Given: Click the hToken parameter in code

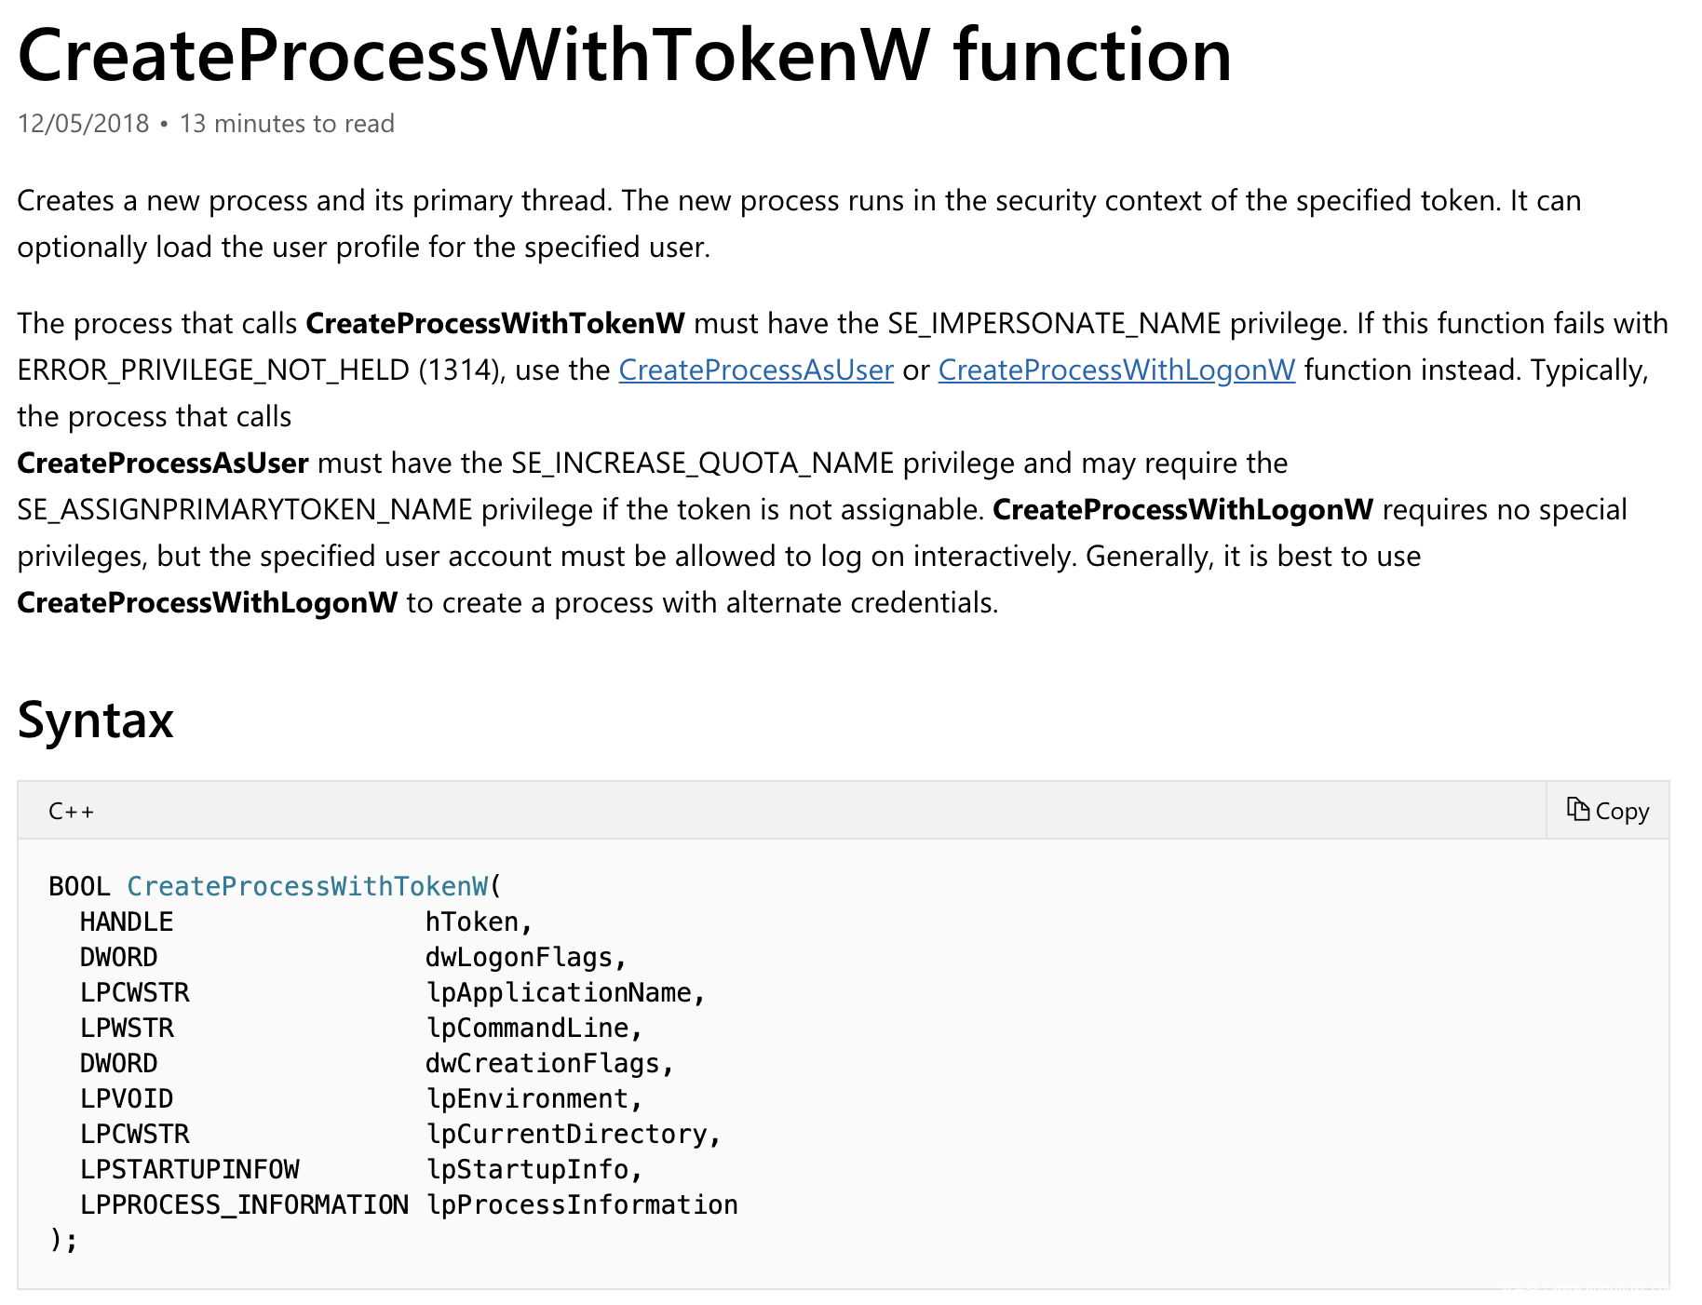Looking at the screenshot, I should tap(472, 922).
